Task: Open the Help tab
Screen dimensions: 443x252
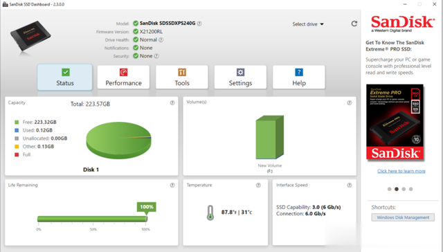Action: tap(299, 77)
